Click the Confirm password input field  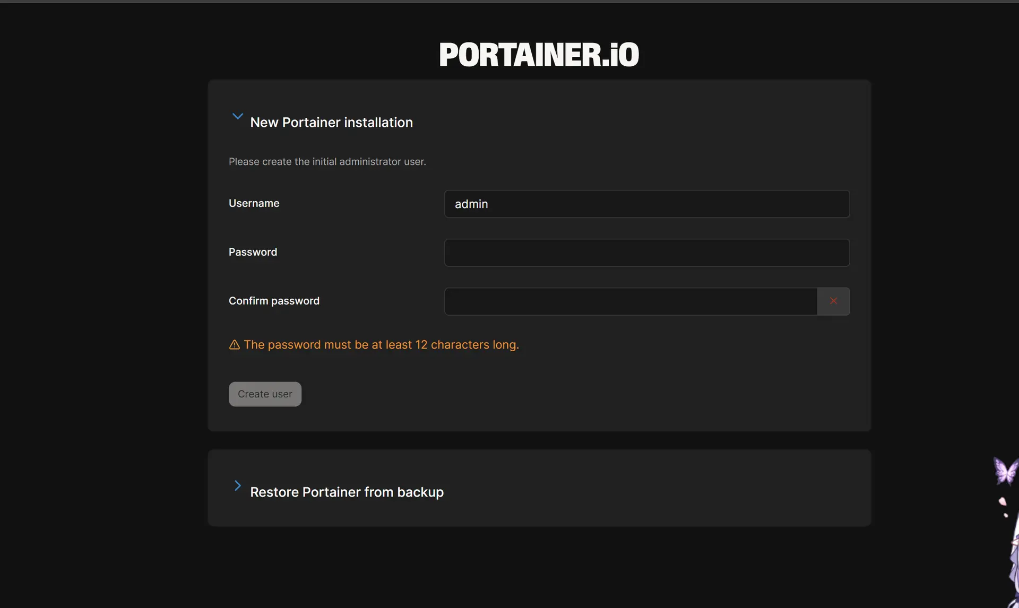[631, 301]
